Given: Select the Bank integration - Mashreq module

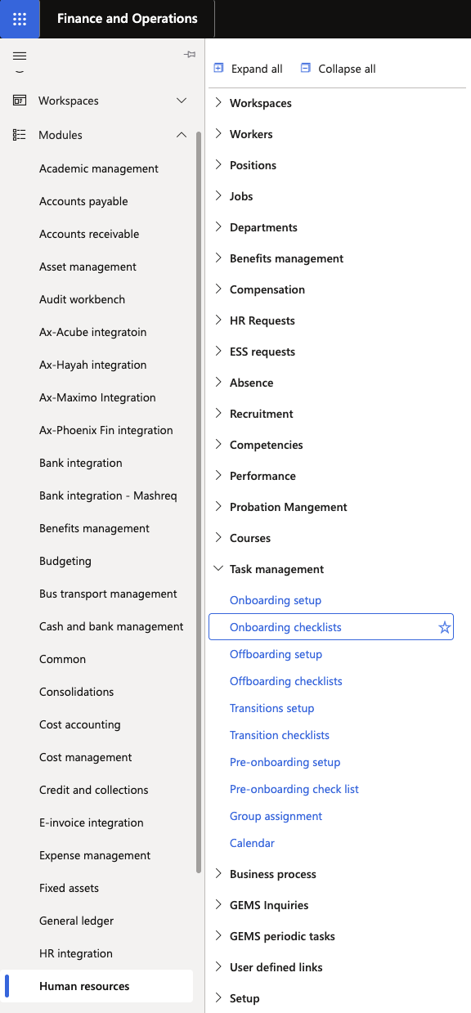Looking at the screenshot, I should pos(108,495).
